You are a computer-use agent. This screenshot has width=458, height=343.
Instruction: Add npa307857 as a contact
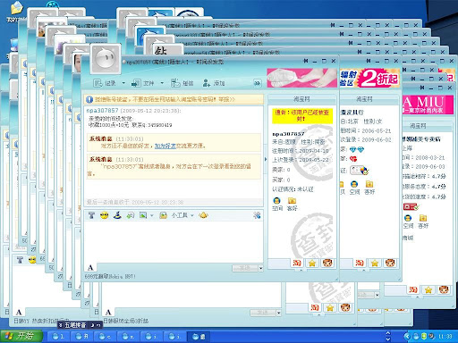point(214,83)
